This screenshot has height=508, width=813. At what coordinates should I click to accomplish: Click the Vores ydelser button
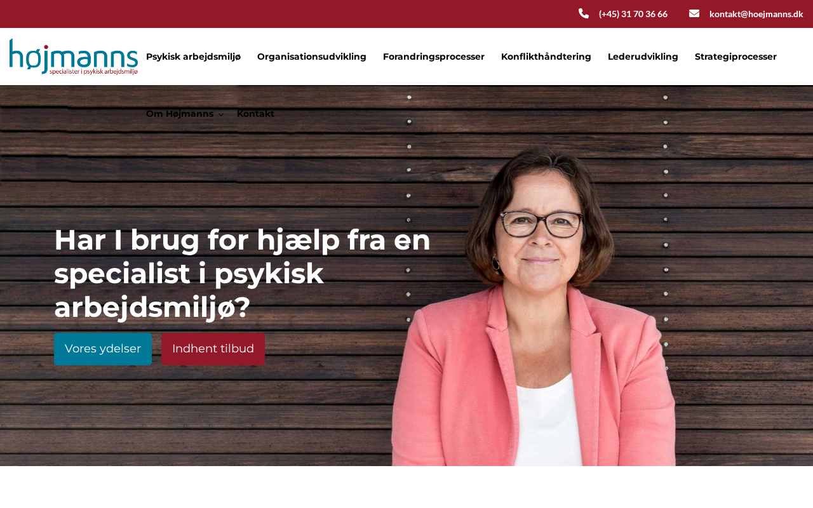[103, 349]
